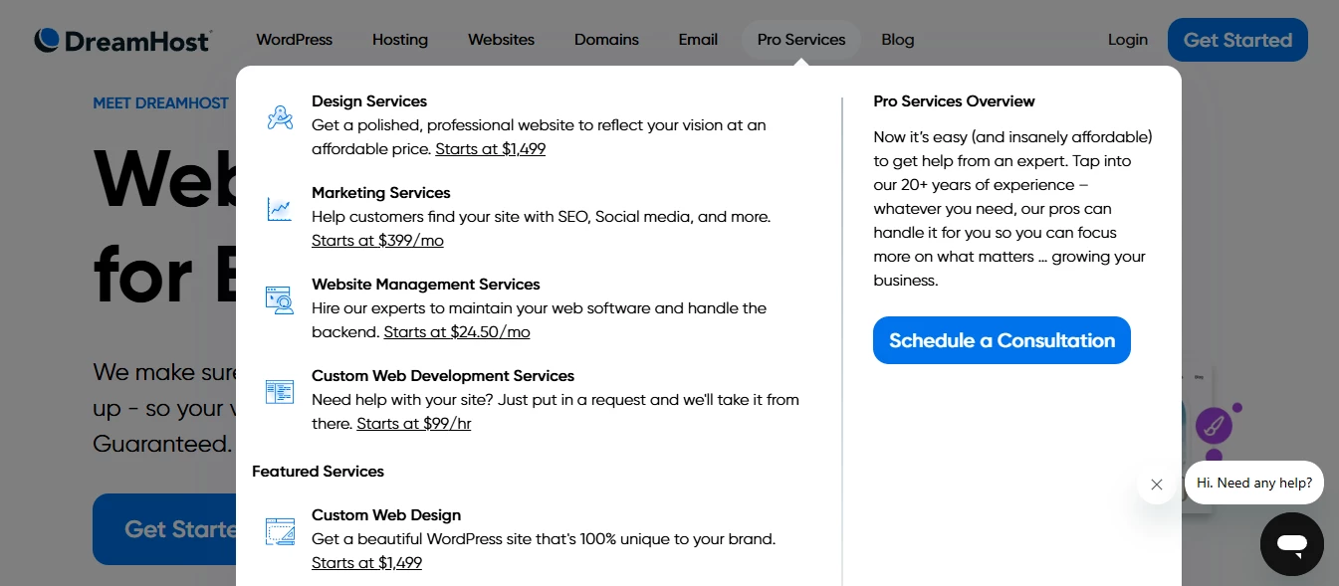This screenshot has height=586, width=1339.
Task: Click the Website Management Services icon
Action: [x=280, y=300]
